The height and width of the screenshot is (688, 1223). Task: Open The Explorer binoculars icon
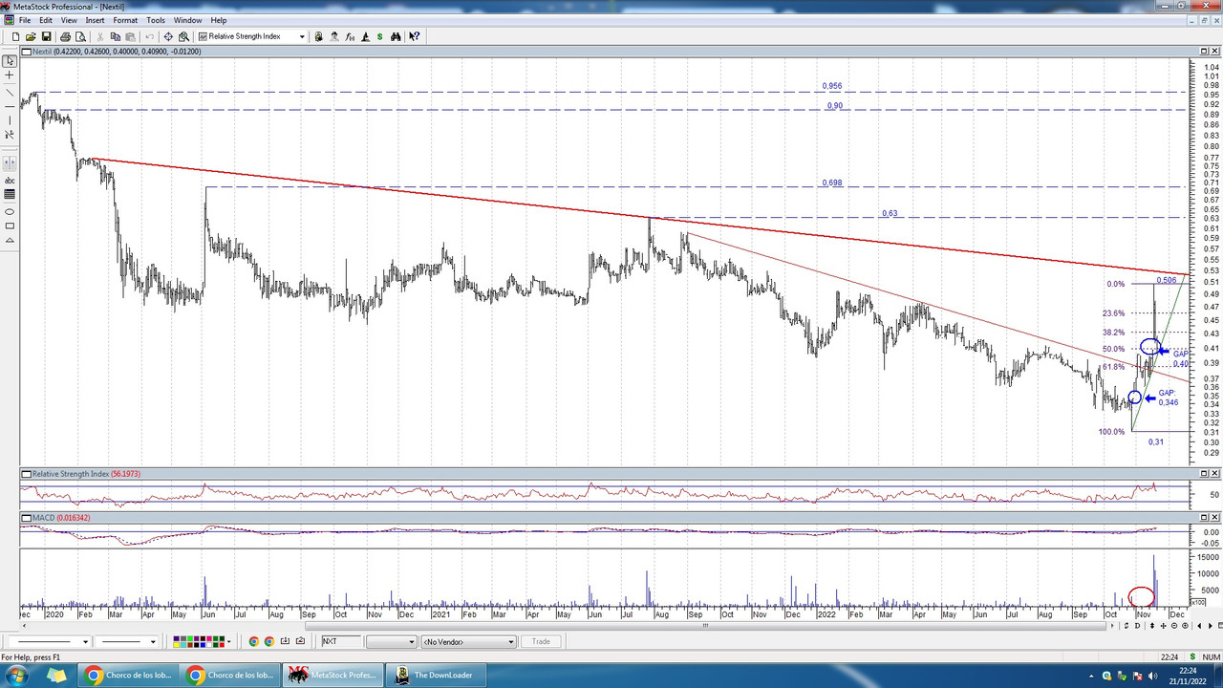pyautogui.click(x=395, y=36)
